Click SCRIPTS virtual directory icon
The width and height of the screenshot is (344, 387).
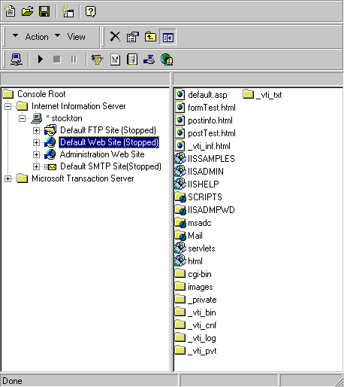(180, 197)
